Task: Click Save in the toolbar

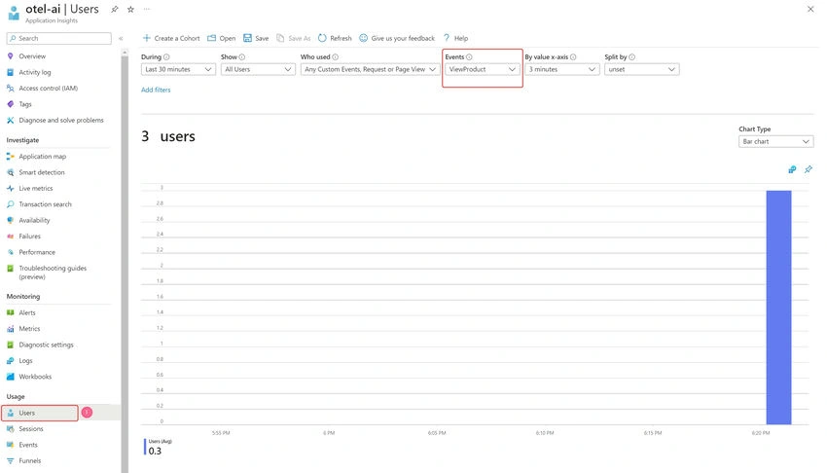Action: point(256,39)
